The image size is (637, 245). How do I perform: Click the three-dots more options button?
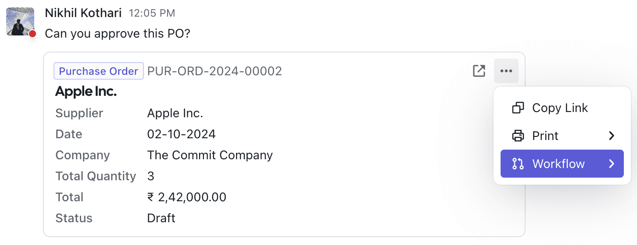[506, 71]
